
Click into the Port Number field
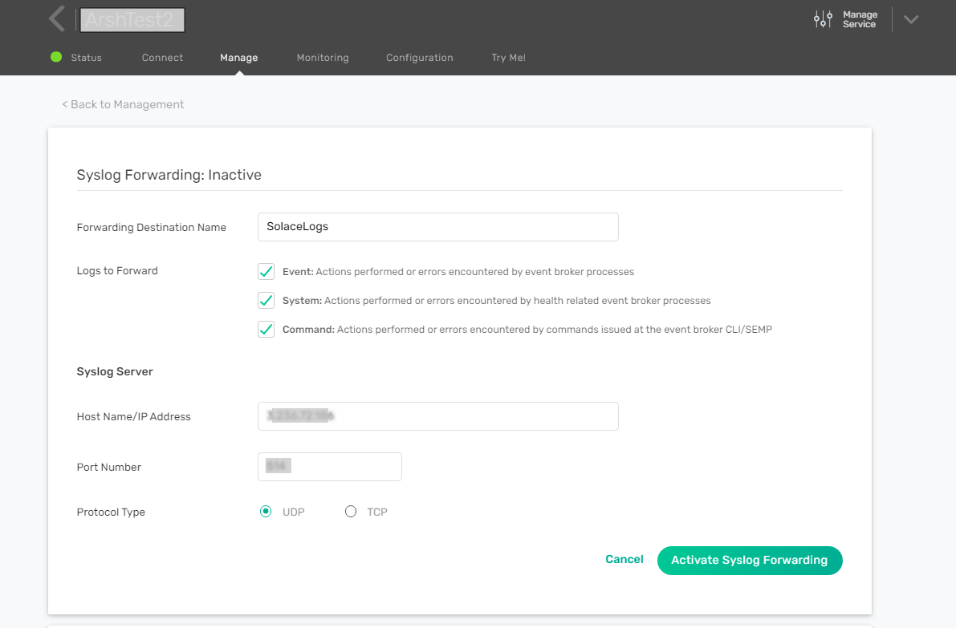pyautogui.click(x=329, y=467)
